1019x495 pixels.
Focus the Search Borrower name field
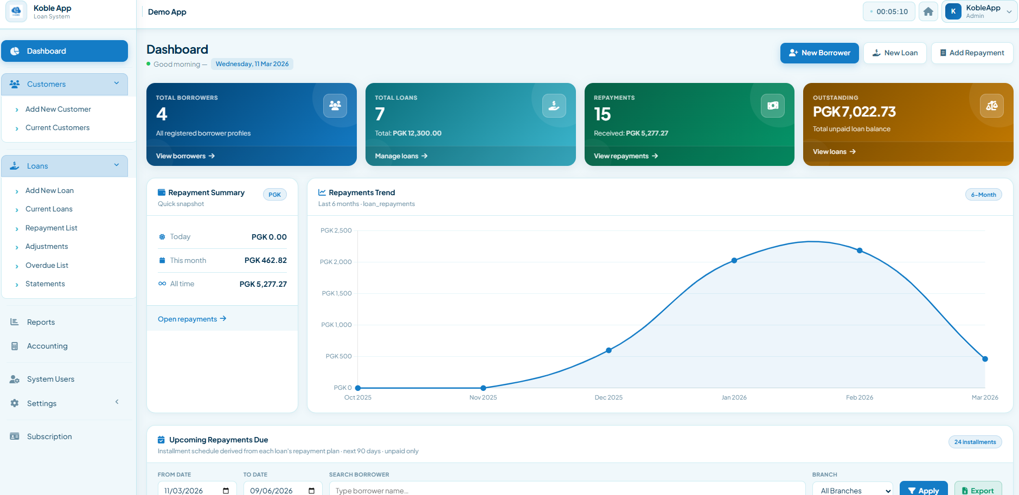567,491
